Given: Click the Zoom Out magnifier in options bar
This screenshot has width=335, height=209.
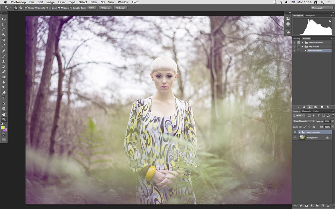Looking at the screenshot, I should click(x=21, y=8).
